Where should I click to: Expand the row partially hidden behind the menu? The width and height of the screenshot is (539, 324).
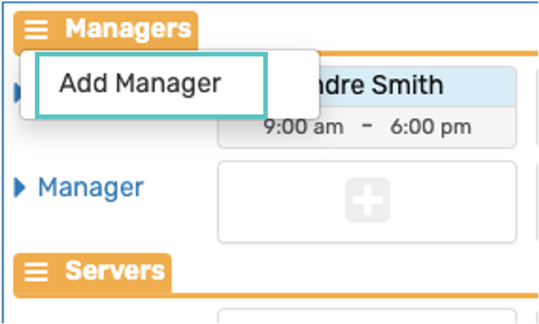[x=16, y=93]
